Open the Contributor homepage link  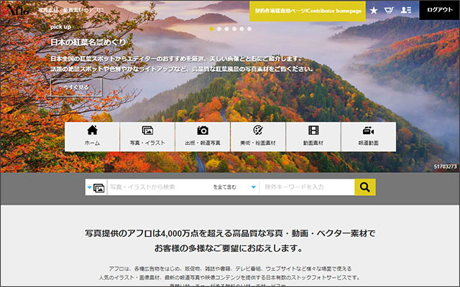(x=307, y=11)
